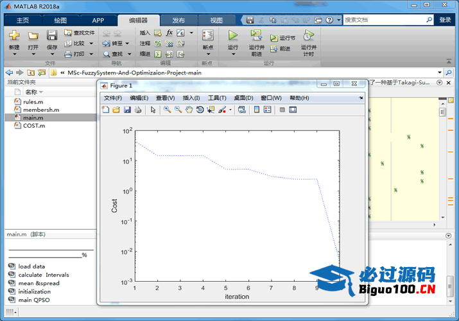Select the Edit Plot arrow tool
The image size is (459, 321).
[153, 110]
